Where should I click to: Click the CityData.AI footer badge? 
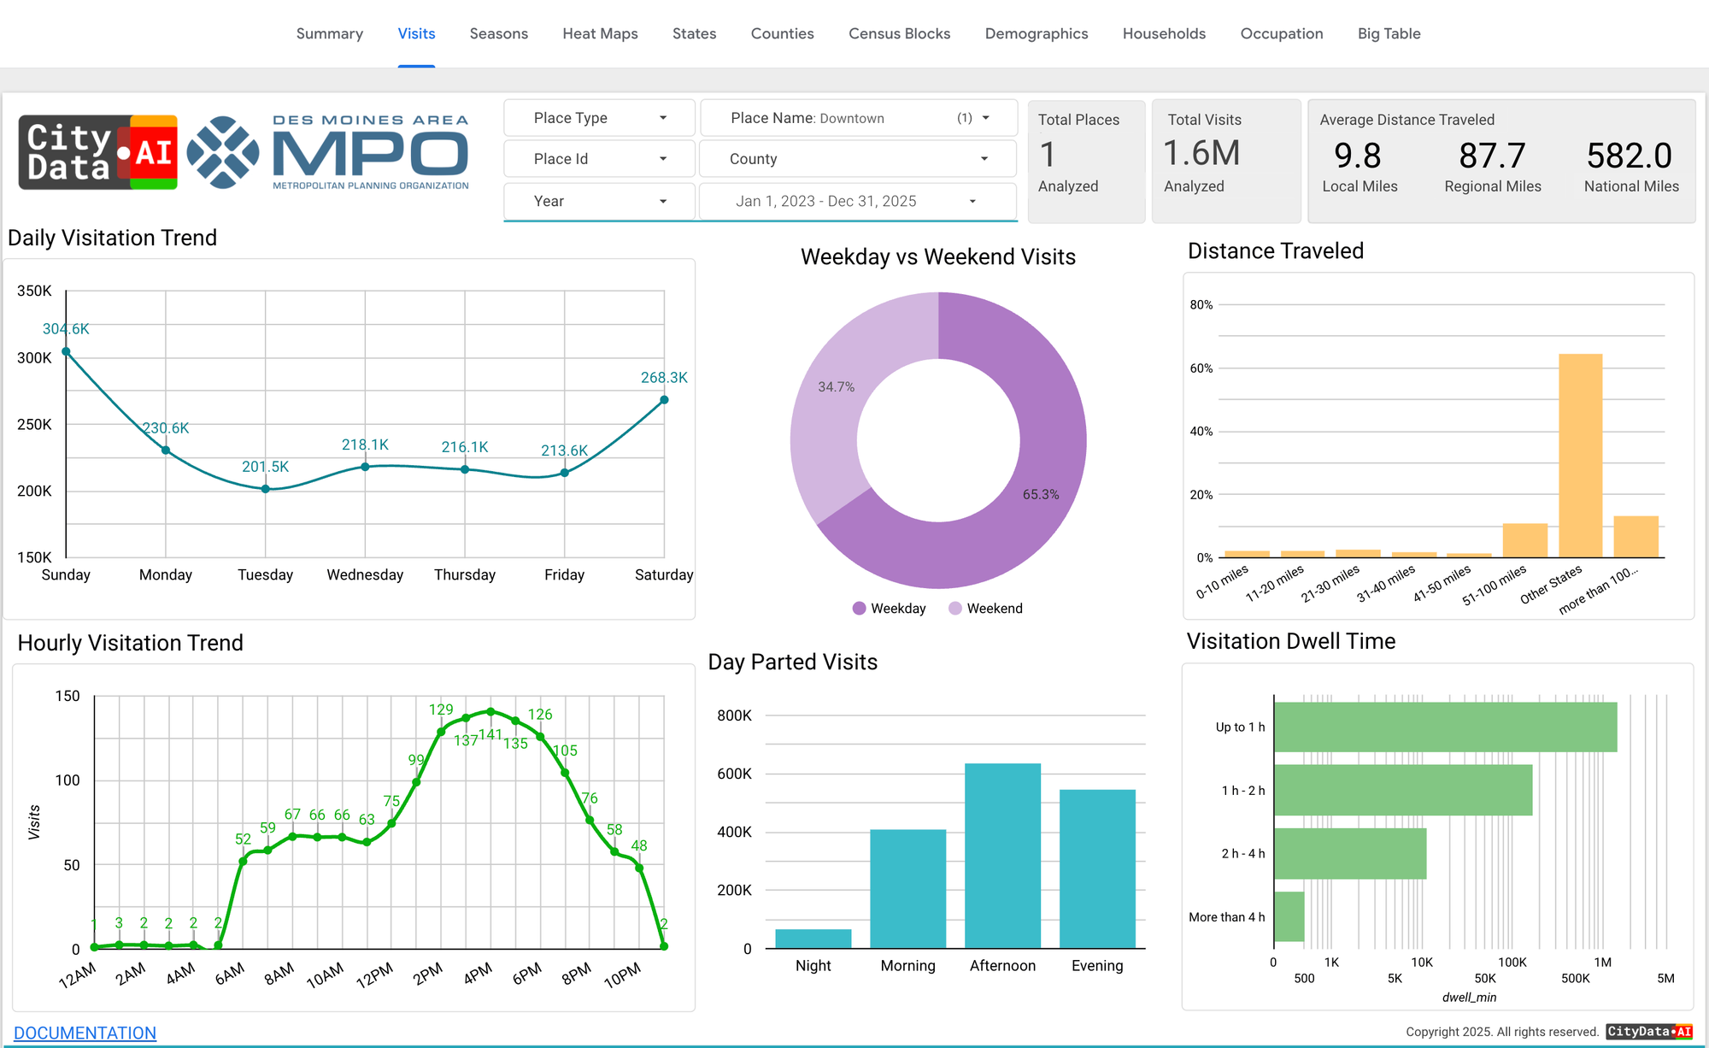1649,1032
